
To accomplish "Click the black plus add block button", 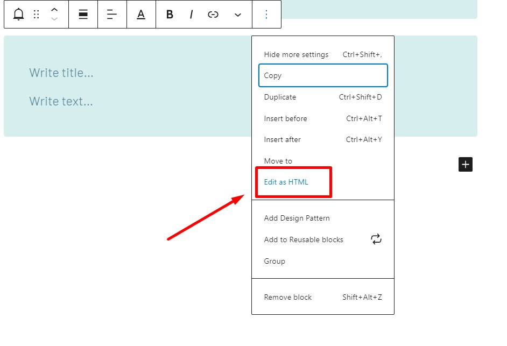I will [x=466, y=164].
